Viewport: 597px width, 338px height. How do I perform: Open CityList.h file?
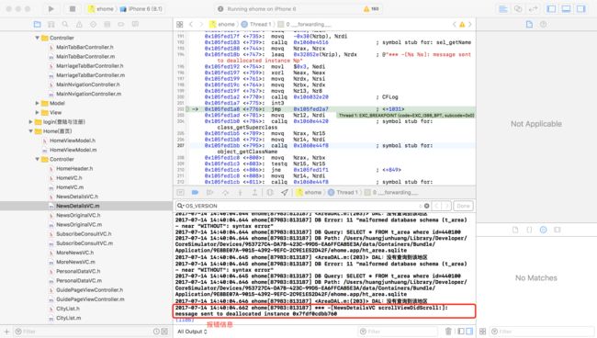[68, 309]
